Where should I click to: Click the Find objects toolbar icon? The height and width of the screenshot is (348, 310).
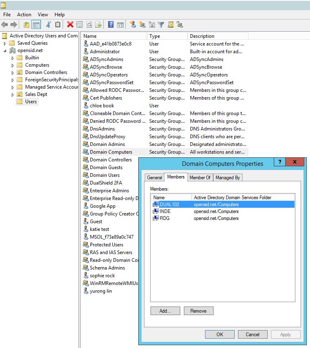pos(170,25)
